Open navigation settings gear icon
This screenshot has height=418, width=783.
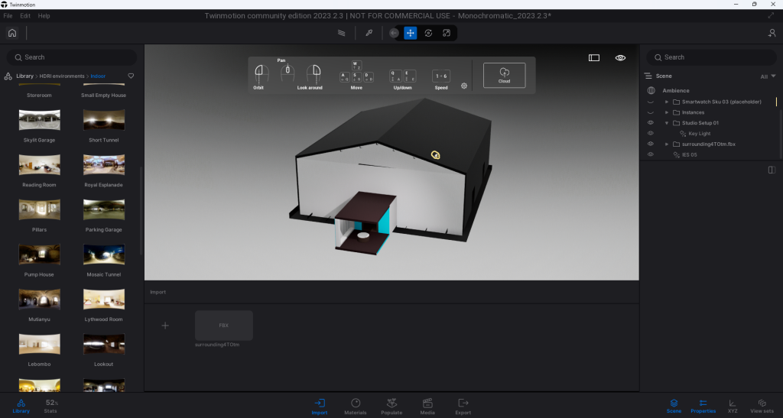[x=464, y=86]
